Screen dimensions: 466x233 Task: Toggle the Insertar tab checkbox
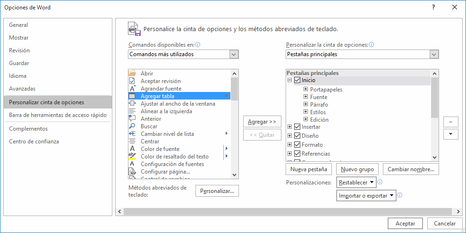point(297,127)
